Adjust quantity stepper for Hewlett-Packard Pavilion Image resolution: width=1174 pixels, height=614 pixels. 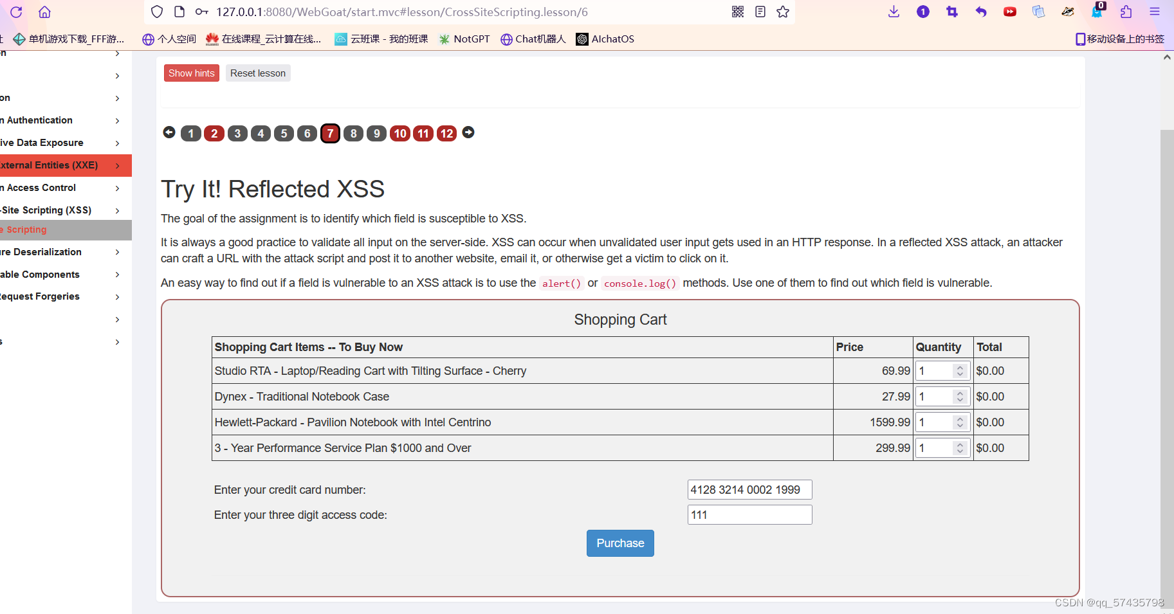pos(960,422)
